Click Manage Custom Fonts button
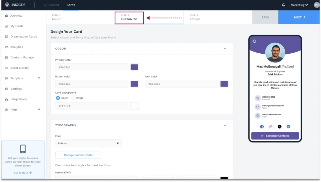Screen dimensions: 321x182 click(x=78, y=155)
